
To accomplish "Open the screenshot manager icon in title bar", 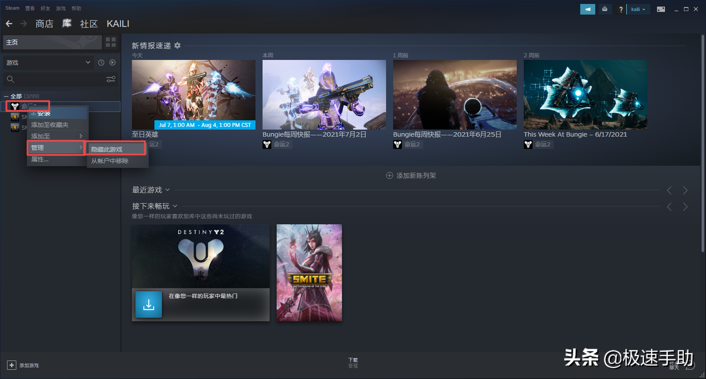I will [661, 9].
